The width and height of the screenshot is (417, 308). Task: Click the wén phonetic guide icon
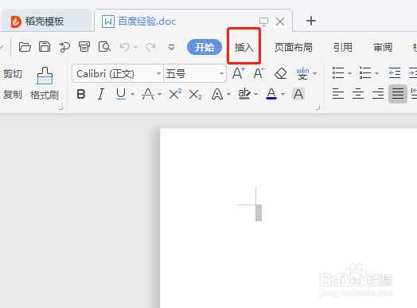(x=302, y=73)
